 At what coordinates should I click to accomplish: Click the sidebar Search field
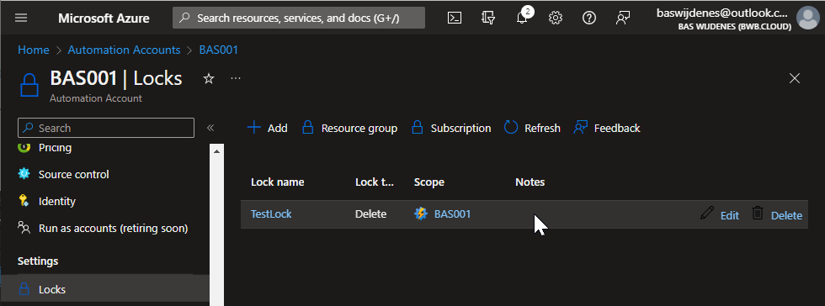click(x=106, y=128)
